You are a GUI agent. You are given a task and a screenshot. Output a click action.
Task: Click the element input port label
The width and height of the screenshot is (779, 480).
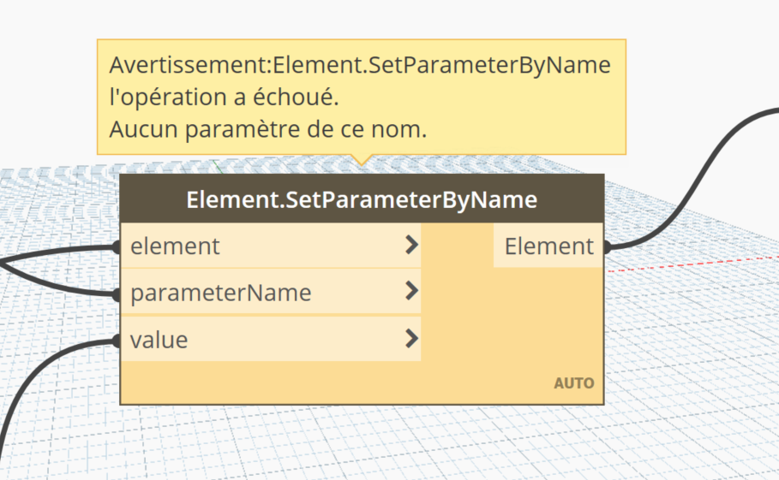[175, 246]
